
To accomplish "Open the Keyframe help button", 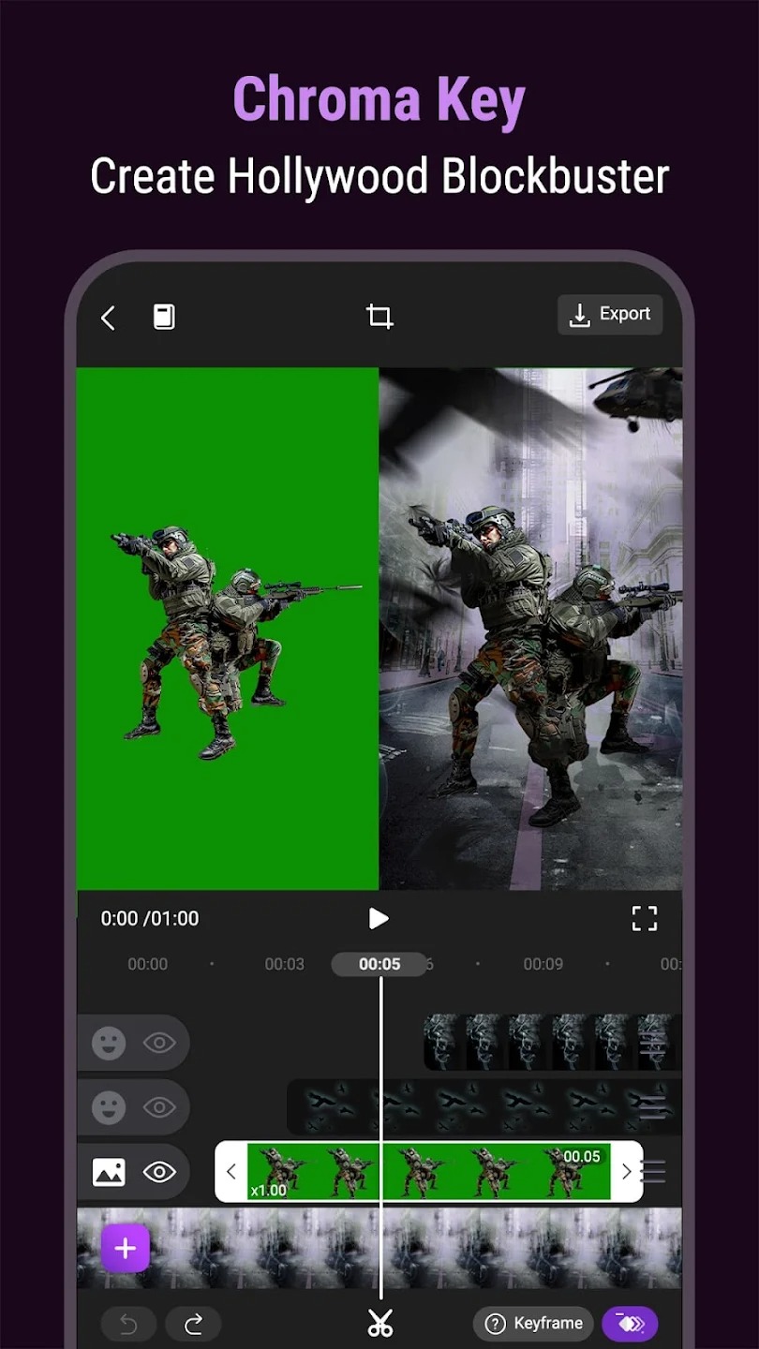I will coord(533,1324).
